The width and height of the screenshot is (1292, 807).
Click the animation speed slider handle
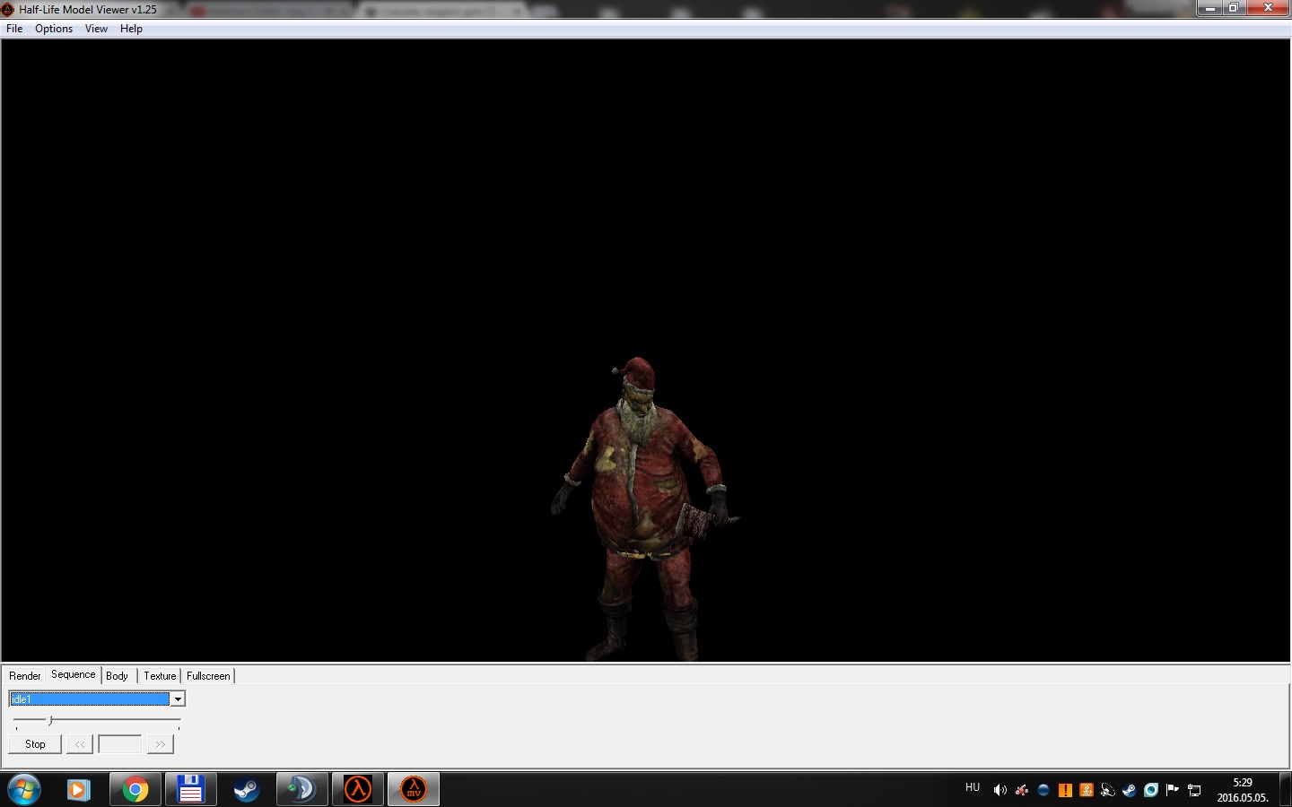(x=50, y=720)
